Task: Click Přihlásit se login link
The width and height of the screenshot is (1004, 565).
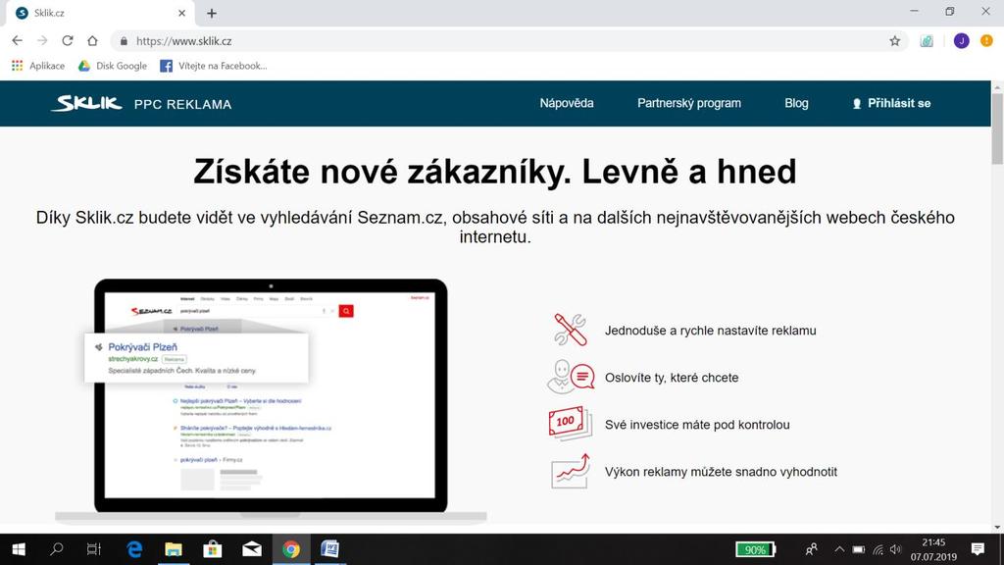Action: click(x=898, y=103)
